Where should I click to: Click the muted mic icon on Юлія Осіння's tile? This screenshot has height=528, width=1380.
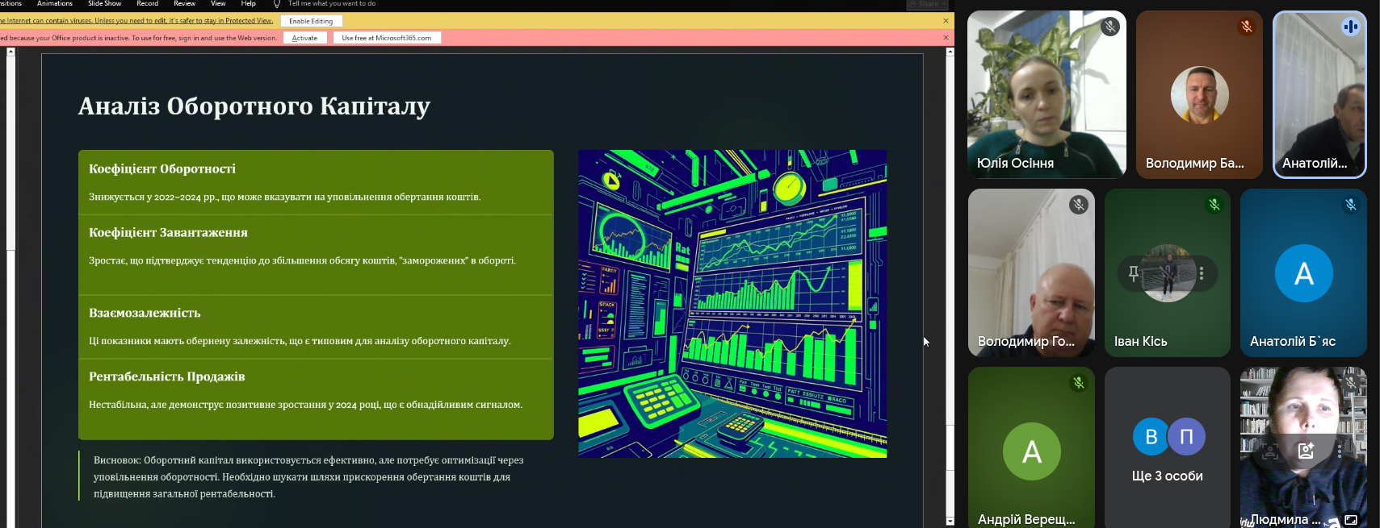coord(1110,27)
